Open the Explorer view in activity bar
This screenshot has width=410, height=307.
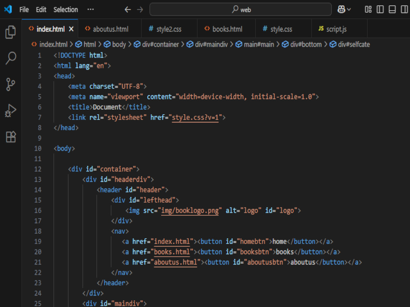[x=11, y=32]
